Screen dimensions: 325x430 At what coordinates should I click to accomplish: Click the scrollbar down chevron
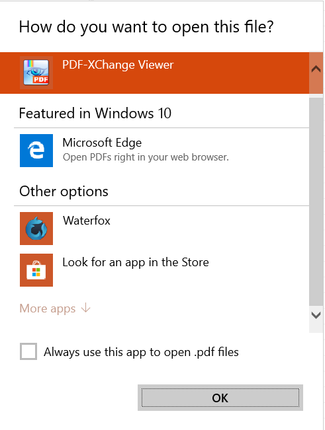[316, 315]
